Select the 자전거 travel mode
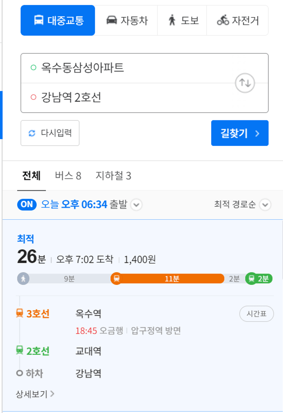This screenshot has height=413, width=283. [238, 21]
